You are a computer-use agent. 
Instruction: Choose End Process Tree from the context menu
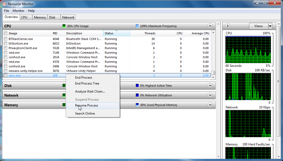pyautogui.click(x=93, y=83)
